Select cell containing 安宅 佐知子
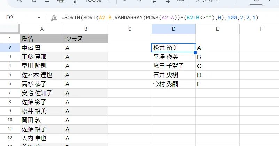Screen dimensions: 279x146 42,93
